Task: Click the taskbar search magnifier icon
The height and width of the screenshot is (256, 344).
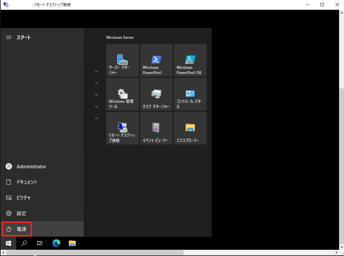Action: point(24,243)
